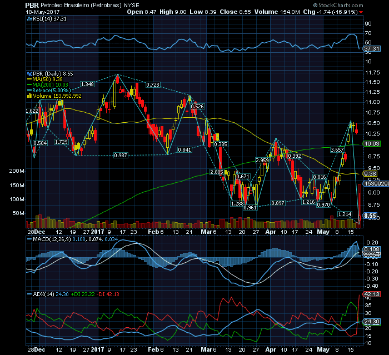Click the 1.729 retracement label
The image size is (389, 355).
[61, 142]
